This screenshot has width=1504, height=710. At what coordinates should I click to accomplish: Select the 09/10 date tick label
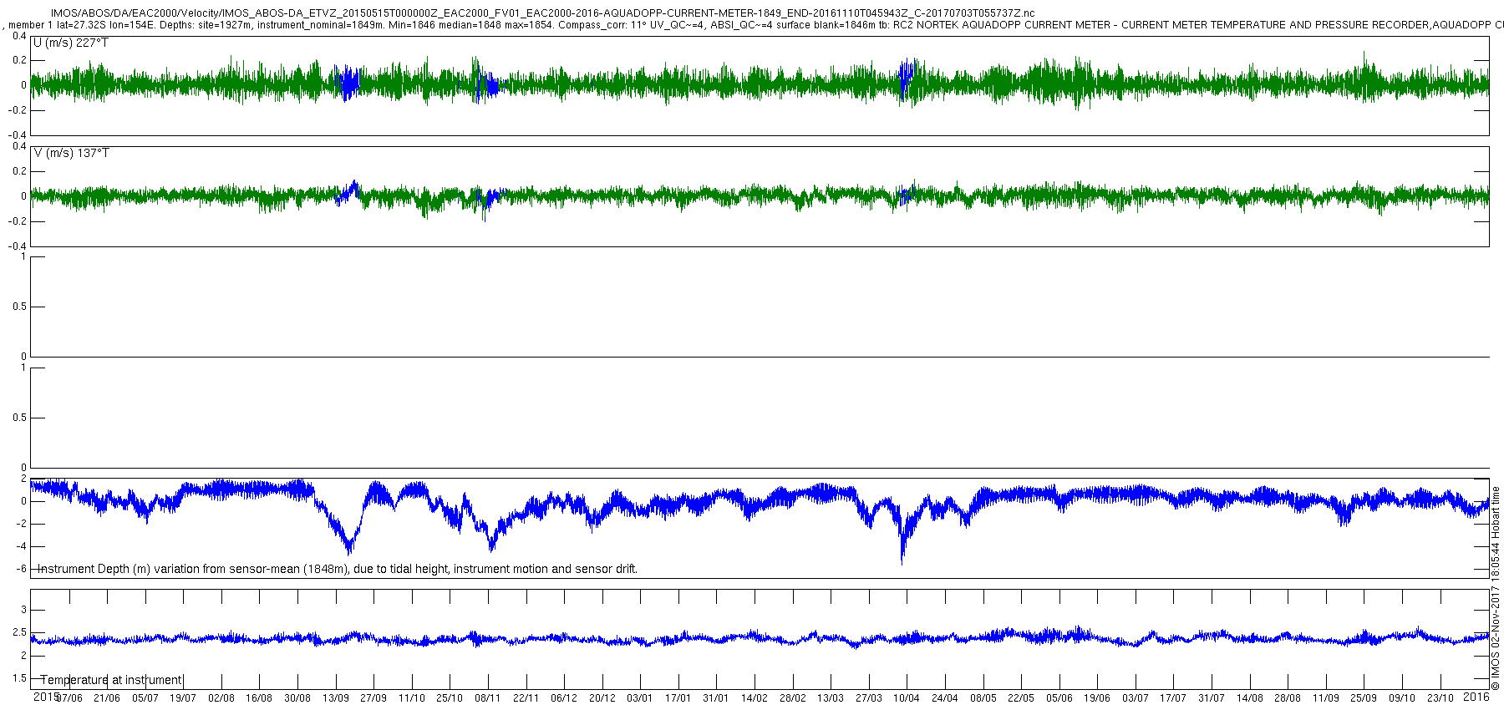[x=1402, y=698]
